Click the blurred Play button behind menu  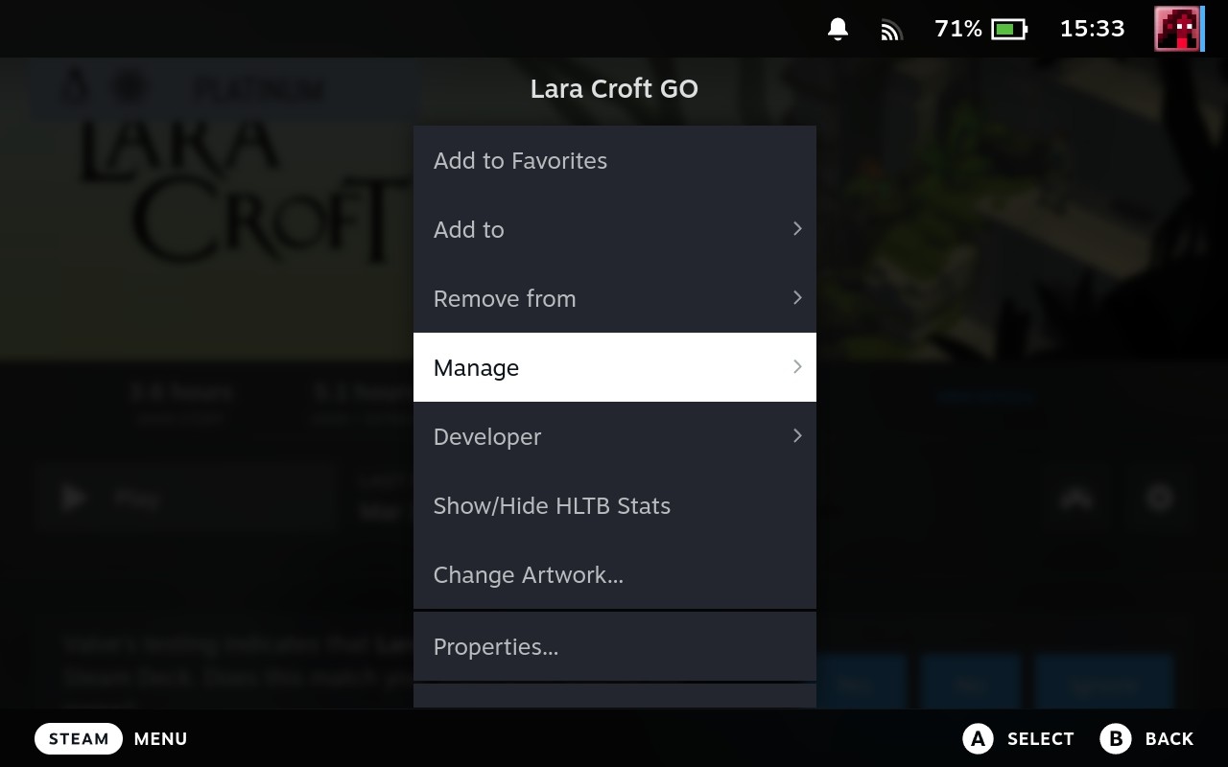point(187,498)
